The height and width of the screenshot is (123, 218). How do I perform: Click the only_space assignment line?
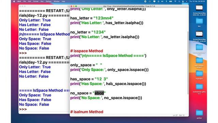click(86, 65)
